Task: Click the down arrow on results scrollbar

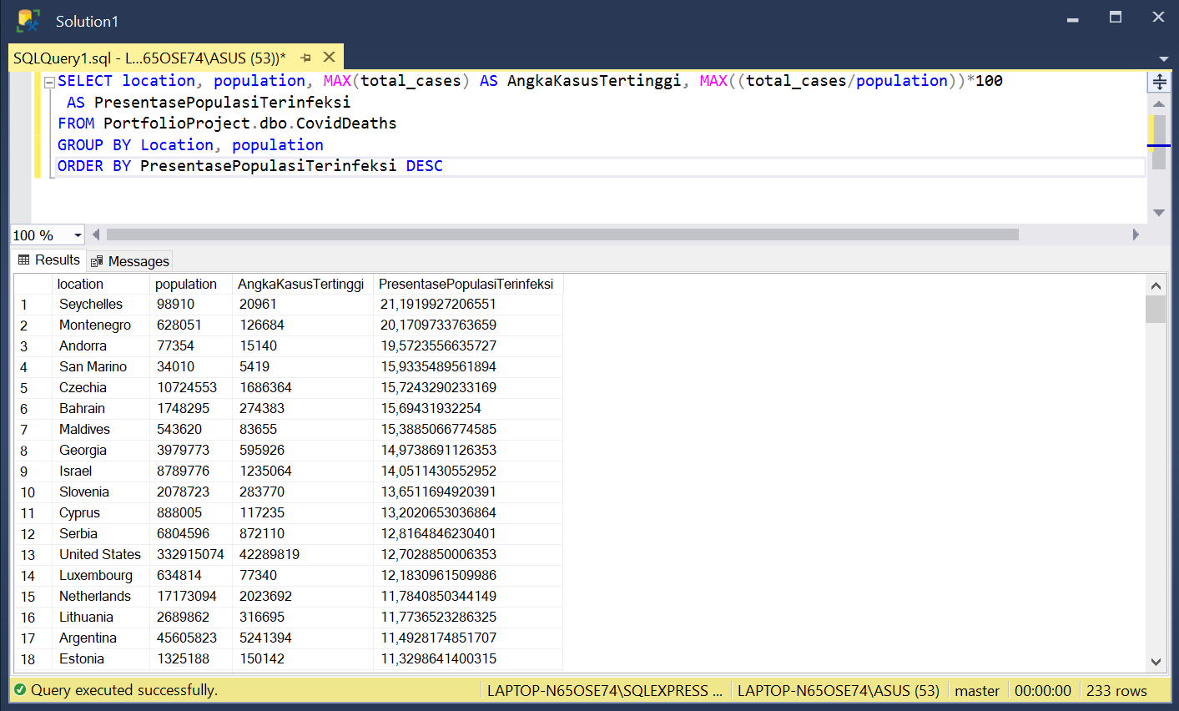Action: coord(1156,660)
